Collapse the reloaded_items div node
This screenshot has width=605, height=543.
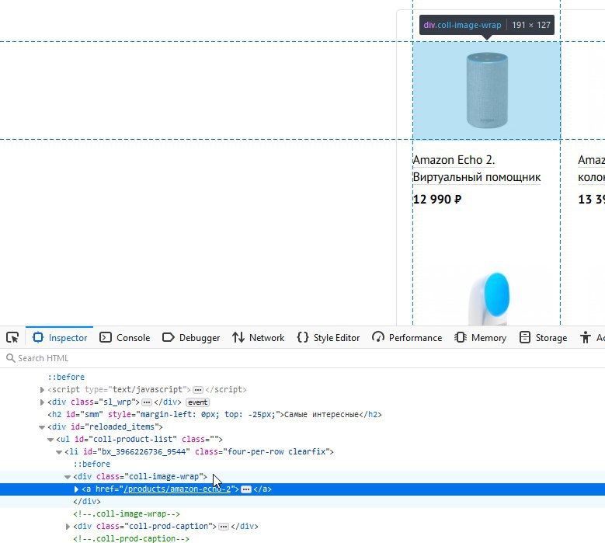[42, 427]
